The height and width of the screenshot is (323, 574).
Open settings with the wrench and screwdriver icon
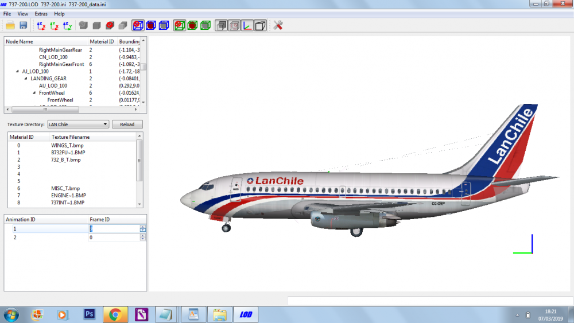pos(278,25)
